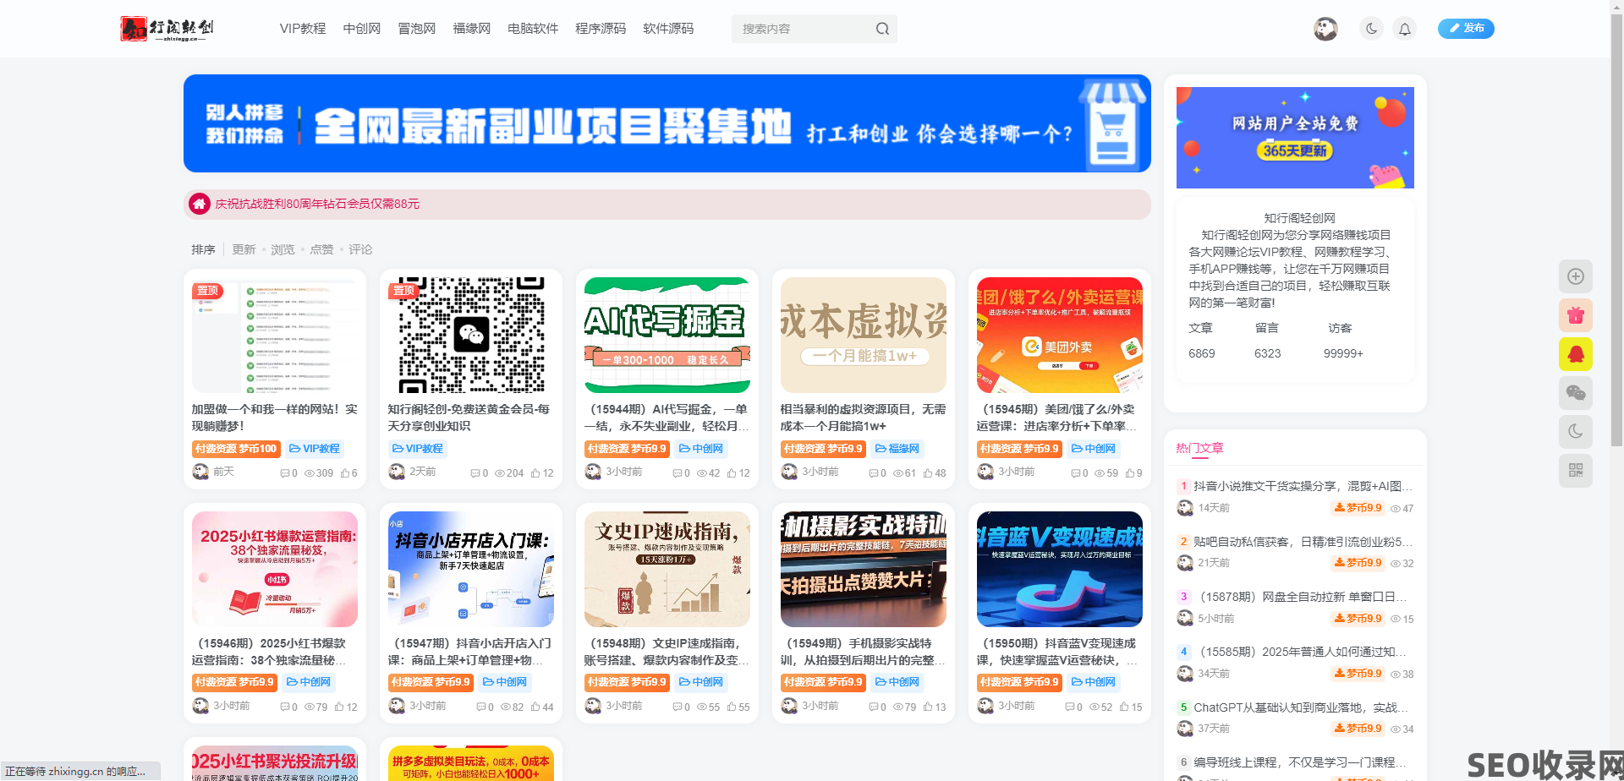Click comment icon on 2025小红书 post
The width and height of the screenshot is (1624, 781).
[x=285, y=707]
